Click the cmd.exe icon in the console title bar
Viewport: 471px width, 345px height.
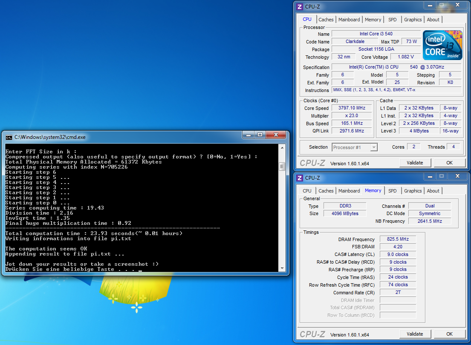(9, 137)
